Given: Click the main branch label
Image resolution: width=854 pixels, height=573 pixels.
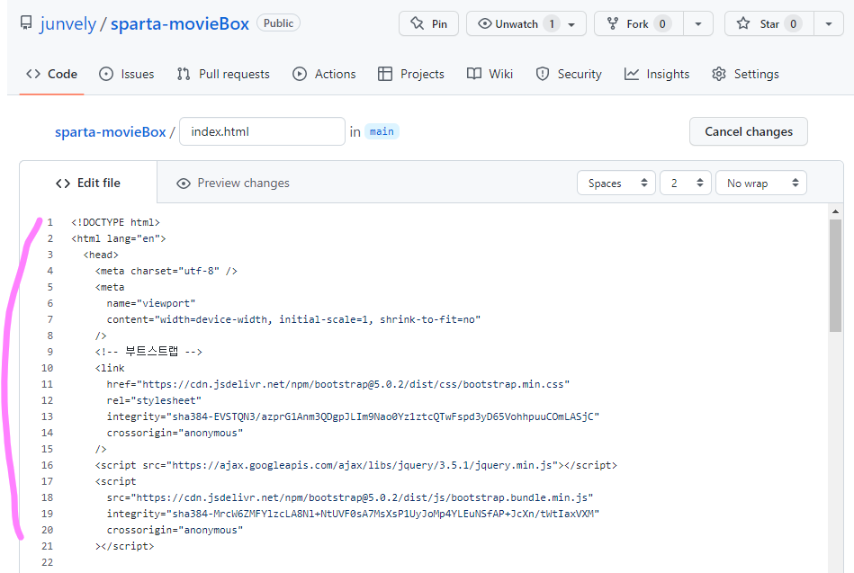Looking at the screenshot, I should (382, 131).
